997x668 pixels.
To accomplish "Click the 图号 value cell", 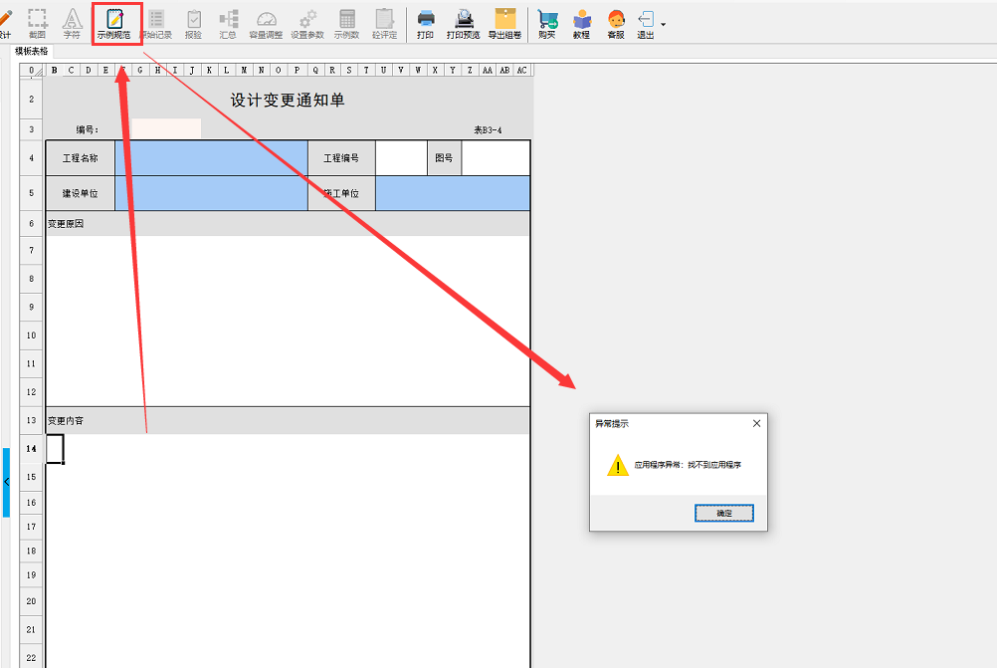I will tap(496, 157).
